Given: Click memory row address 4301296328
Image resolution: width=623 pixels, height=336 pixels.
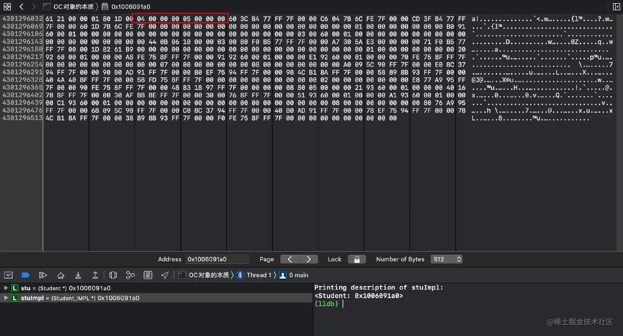Looking at the screenshot, I should click(22, 79).
